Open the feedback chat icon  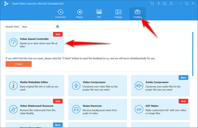165,3
